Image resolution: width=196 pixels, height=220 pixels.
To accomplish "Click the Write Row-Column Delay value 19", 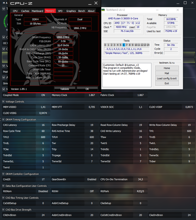I will pos(189,125).
